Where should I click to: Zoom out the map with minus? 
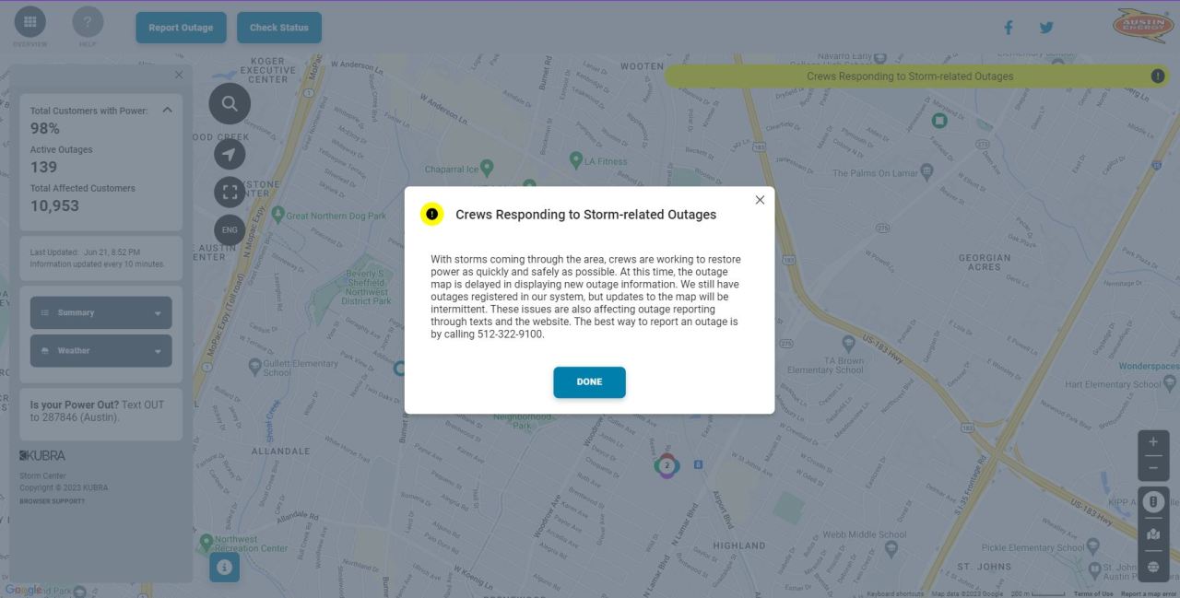pyautogui.click(x=1153, y=468)
